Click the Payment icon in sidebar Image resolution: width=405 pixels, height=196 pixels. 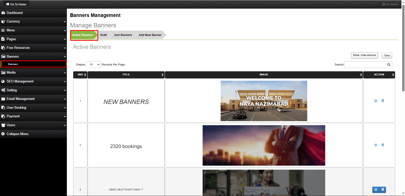pos(3,116)
